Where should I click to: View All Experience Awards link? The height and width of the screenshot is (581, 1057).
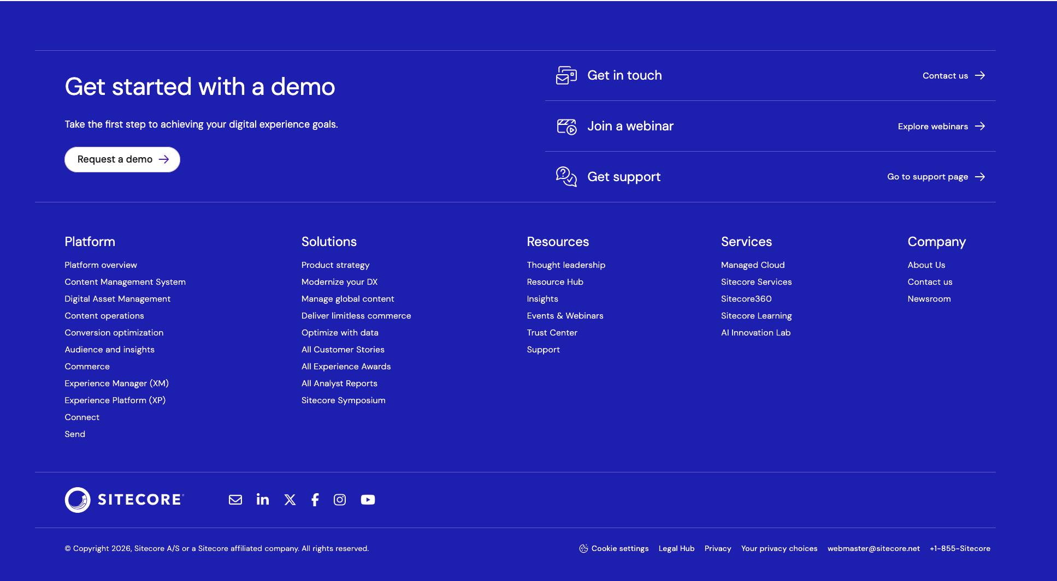tap(346, 367)
